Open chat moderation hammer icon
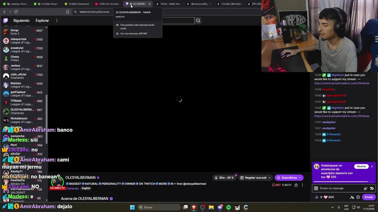Image resolution: width=378 pixels, height=212 pixels. (x=352, y=197)
